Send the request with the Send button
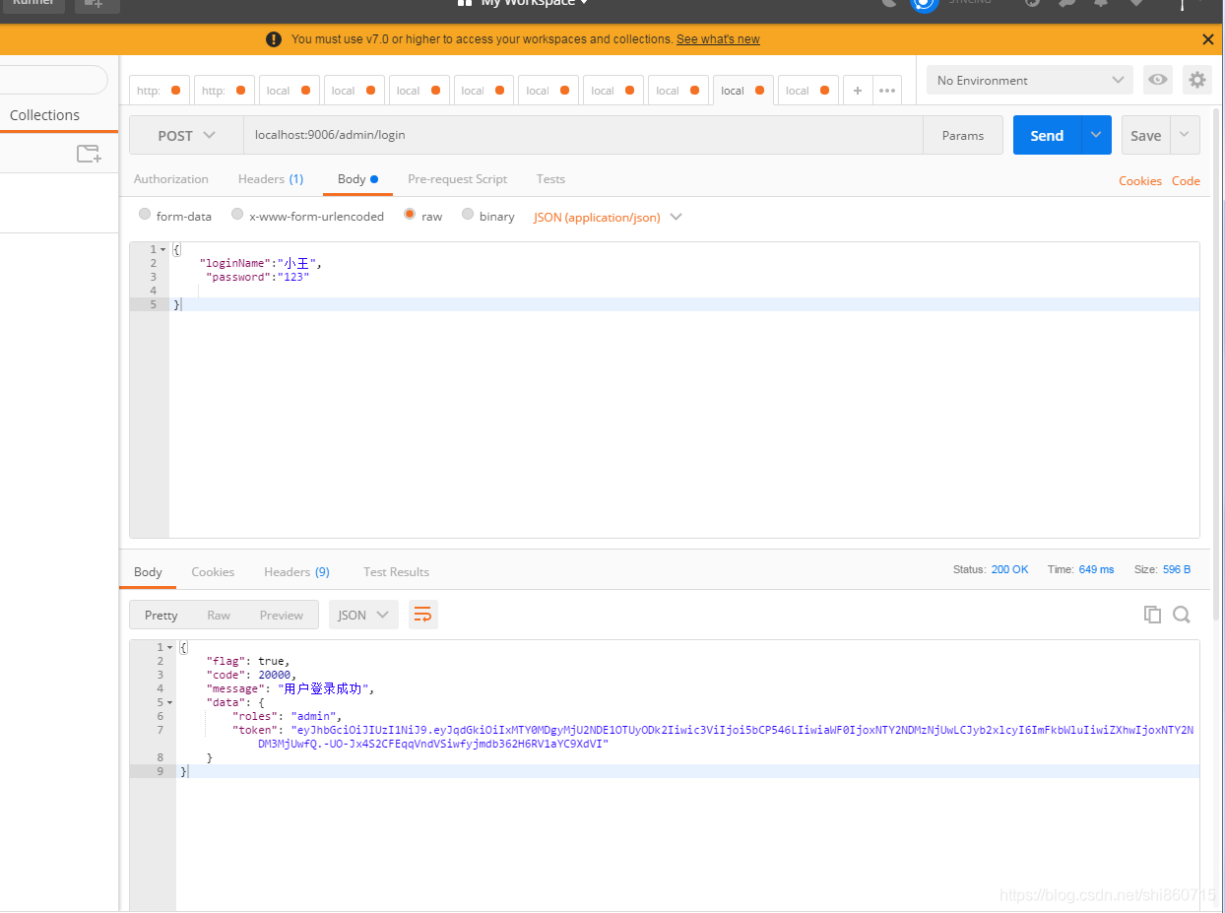The height and width of the screenshot is (913, 1225). (x=1047, y=135)
